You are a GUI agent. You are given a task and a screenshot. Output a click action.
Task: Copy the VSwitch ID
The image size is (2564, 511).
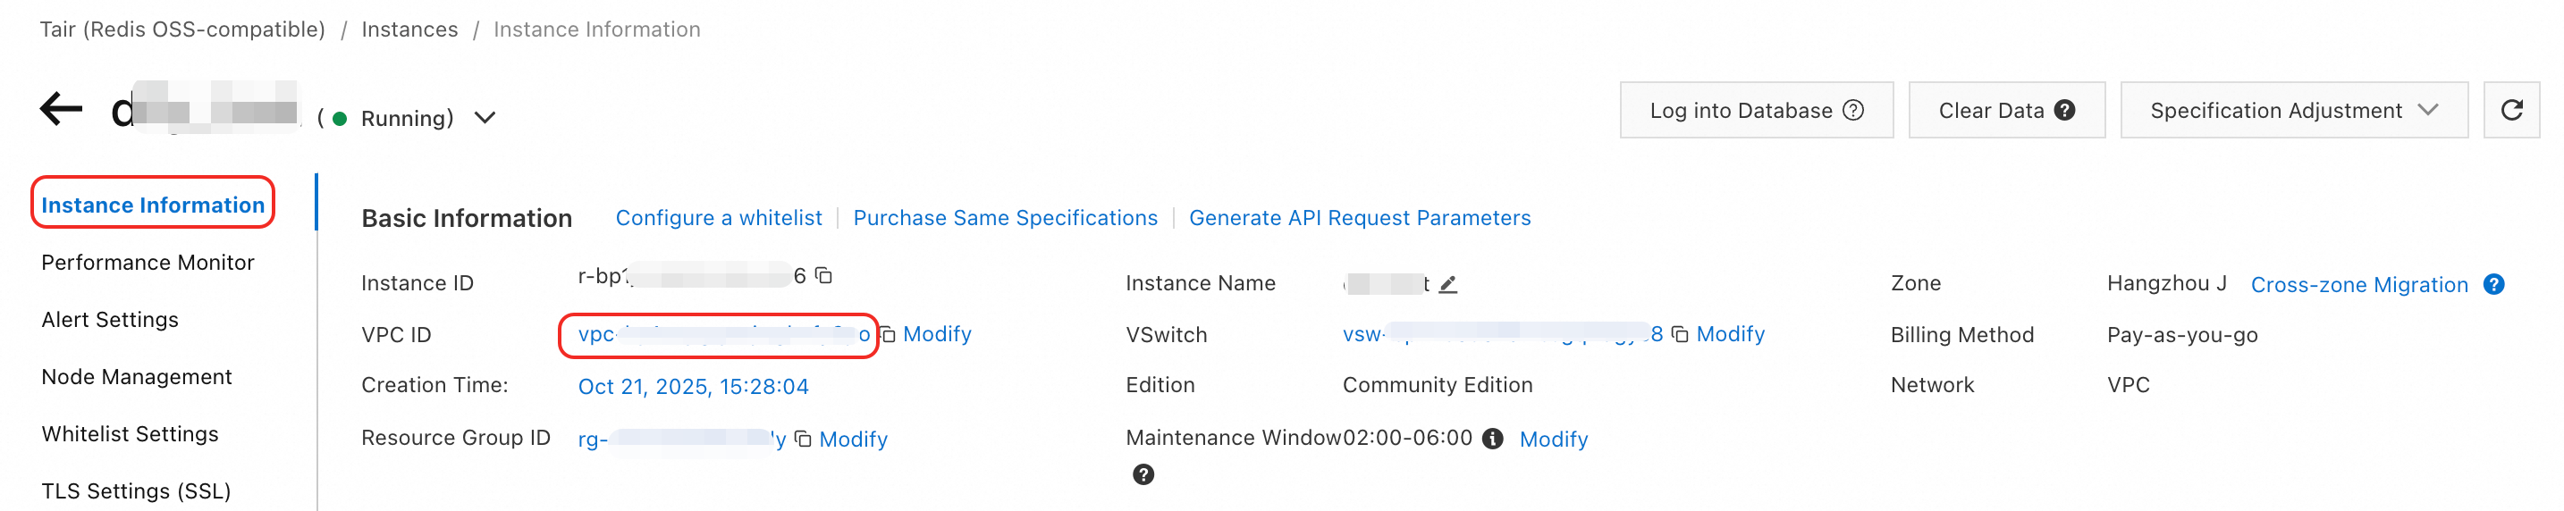[1679, 335]
